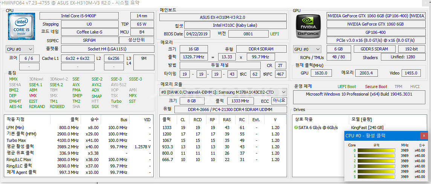Click the NVIDIA GeForce logo

click(x=308, y=26)
